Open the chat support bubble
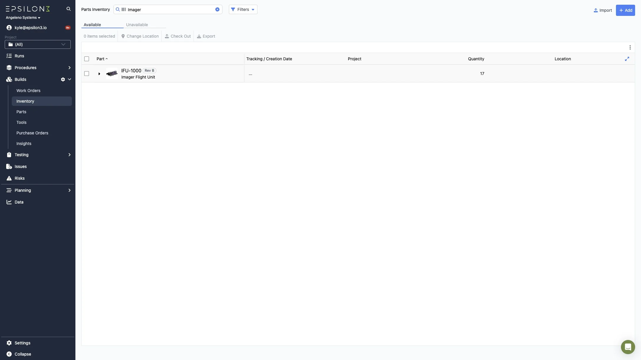Image resolution: width=641 pixels, height=360 pixels. pos(628,347)
